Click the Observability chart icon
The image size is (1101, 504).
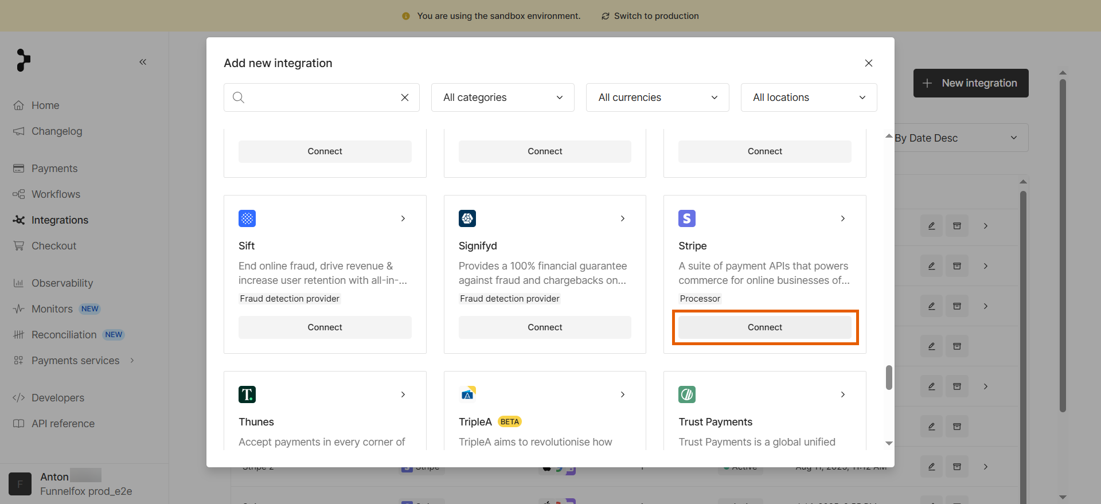click(19, 283)
